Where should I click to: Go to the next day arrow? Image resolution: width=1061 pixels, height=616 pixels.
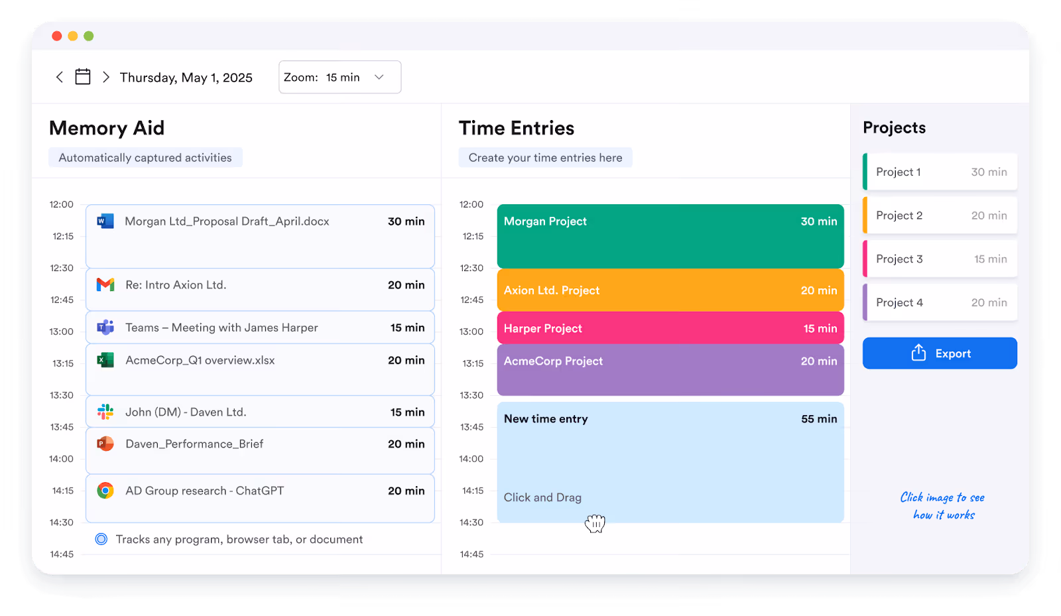106,77
